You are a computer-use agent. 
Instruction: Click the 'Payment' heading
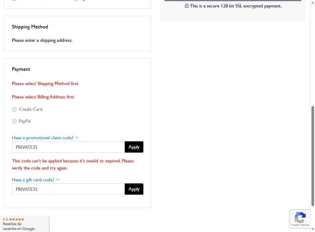tap(21, 69)
